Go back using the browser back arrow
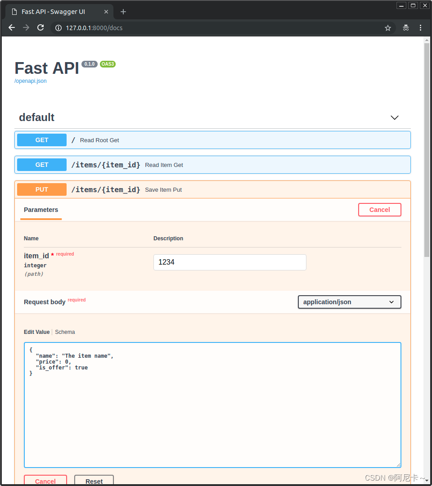The height and width of the screenshot is (486, 432). pyautogui.click(x=11, y=27)
